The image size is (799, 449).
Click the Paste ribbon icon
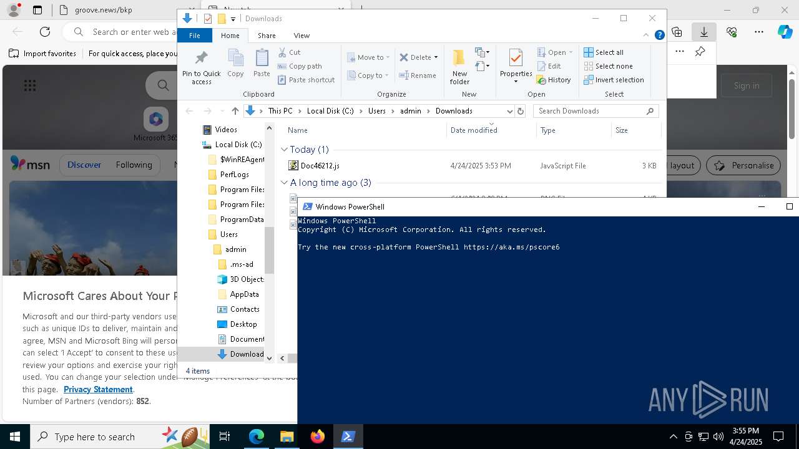[262, 63]
